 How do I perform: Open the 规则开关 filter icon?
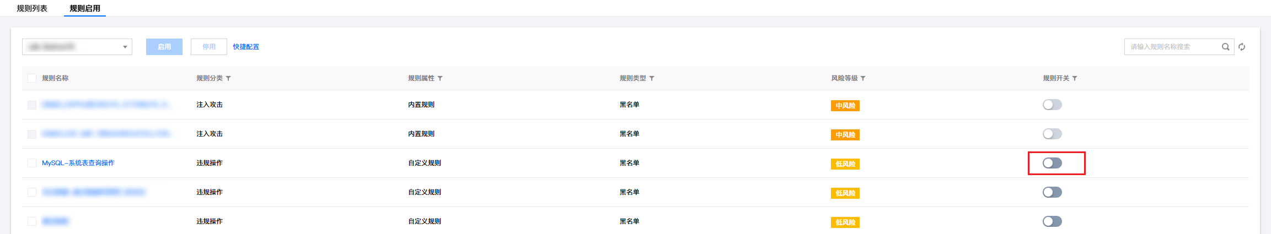1075,79
